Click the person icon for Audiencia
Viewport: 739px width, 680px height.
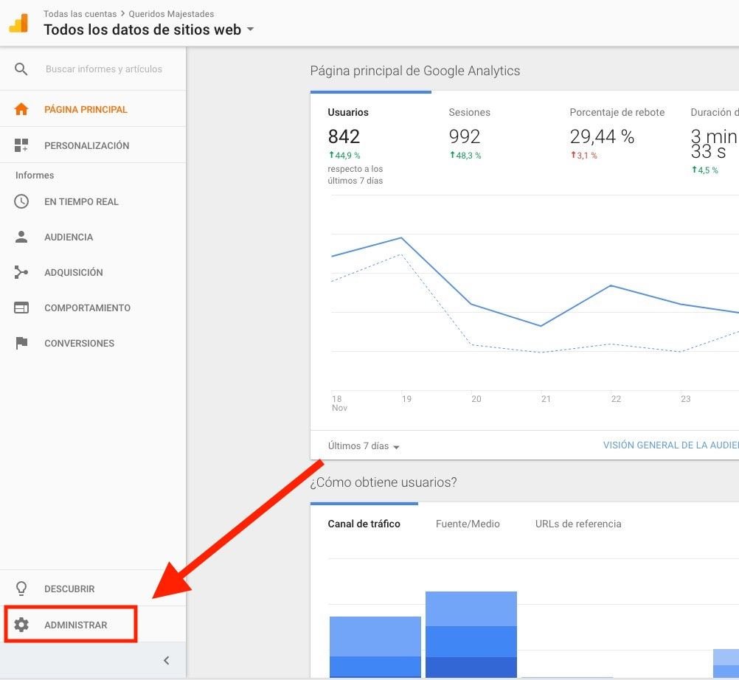(x=21, y=237)
